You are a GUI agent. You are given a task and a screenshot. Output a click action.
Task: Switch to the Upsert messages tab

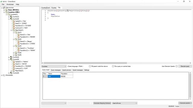(x=78, y=70)
